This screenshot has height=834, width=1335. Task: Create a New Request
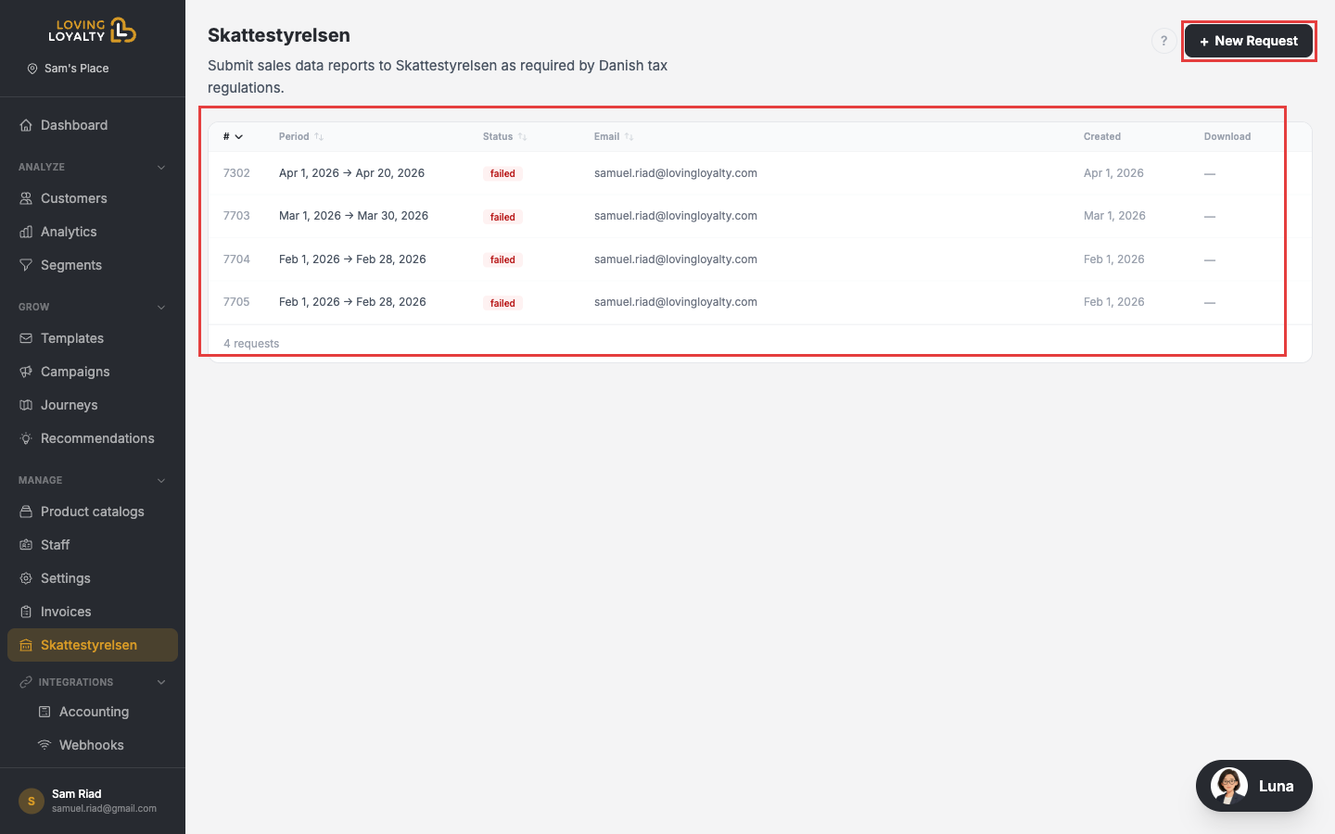tap(1249, 41)
